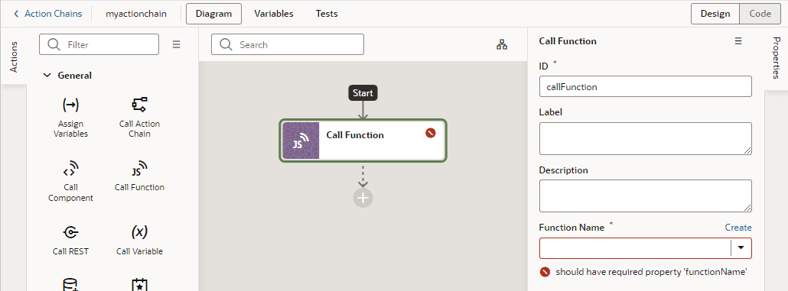Select the Call REST action icon
This screenshot has width=788, height=291.
(x=70, y=231)
